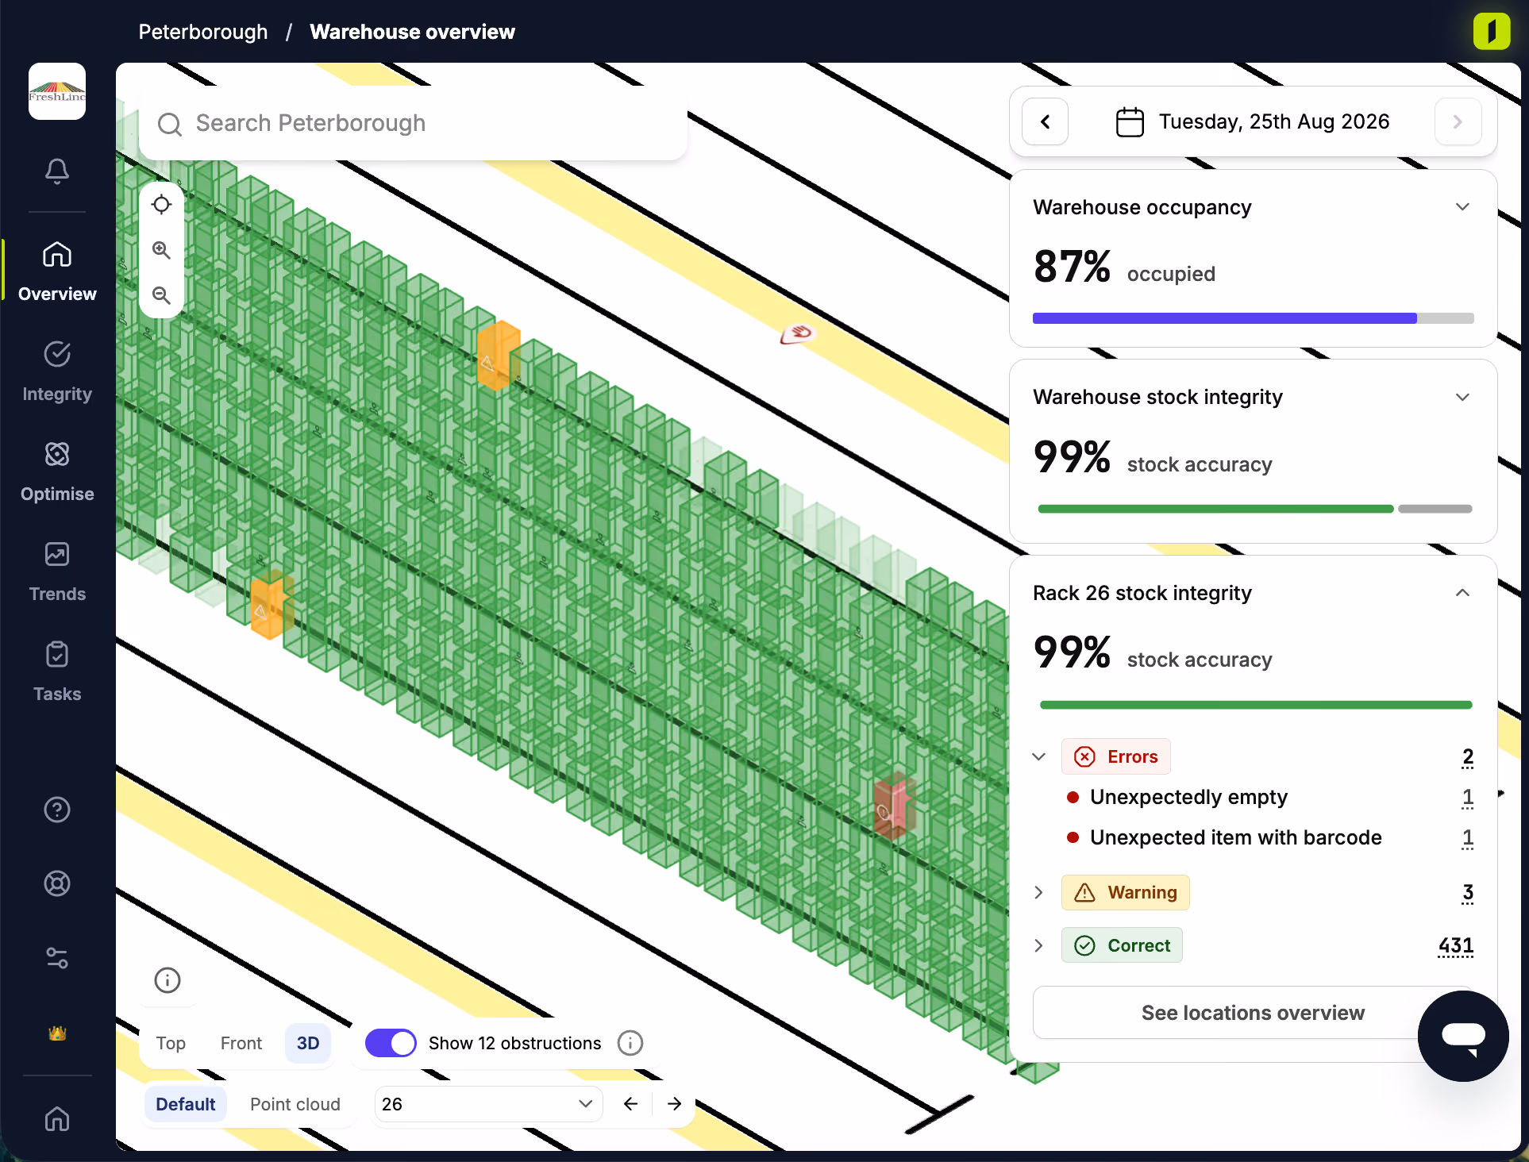Open the chat widget bubble

(1463, 1036)
